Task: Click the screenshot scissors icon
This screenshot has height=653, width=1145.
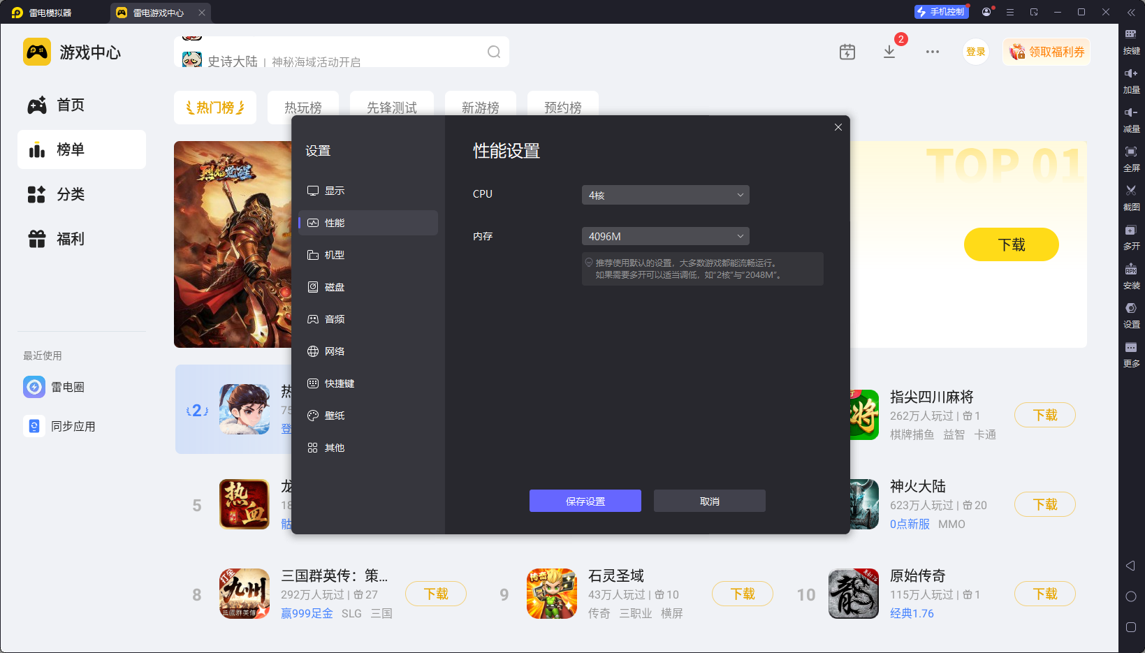Action: 1130,191
